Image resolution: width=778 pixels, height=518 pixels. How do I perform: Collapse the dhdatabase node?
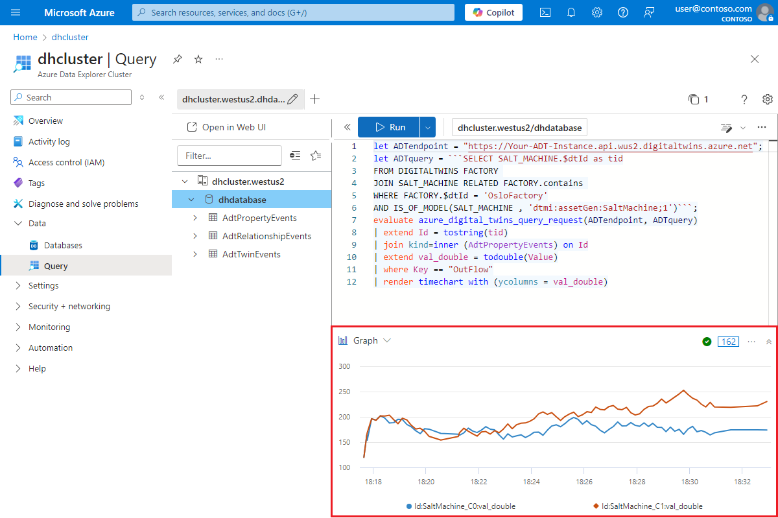(x=191, y=200)
